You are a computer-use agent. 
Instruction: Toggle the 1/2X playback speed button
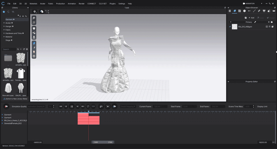point(93,106)
